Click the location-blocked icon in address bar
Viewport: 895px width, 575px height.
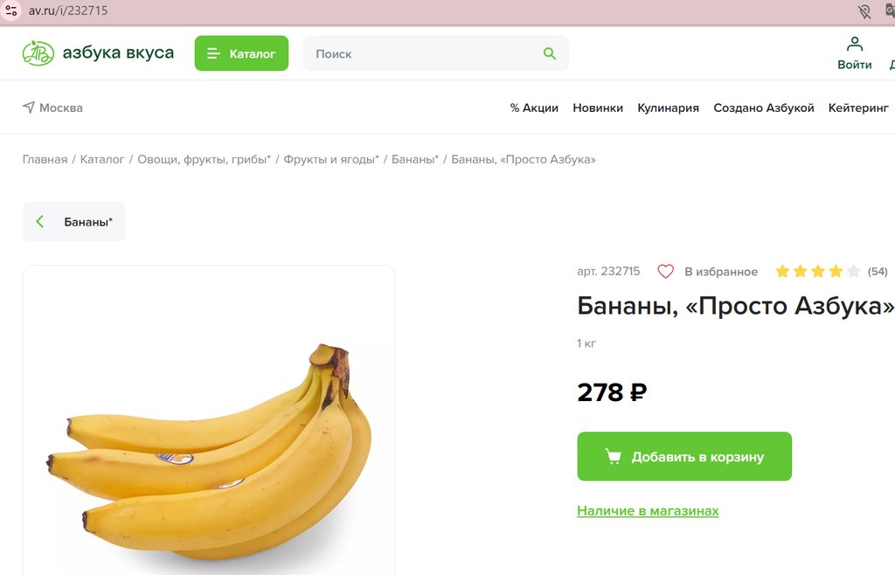click(864, 10)
